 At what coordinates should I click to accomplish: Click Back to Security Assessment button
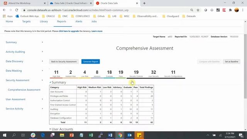click(x=64, y=62)
